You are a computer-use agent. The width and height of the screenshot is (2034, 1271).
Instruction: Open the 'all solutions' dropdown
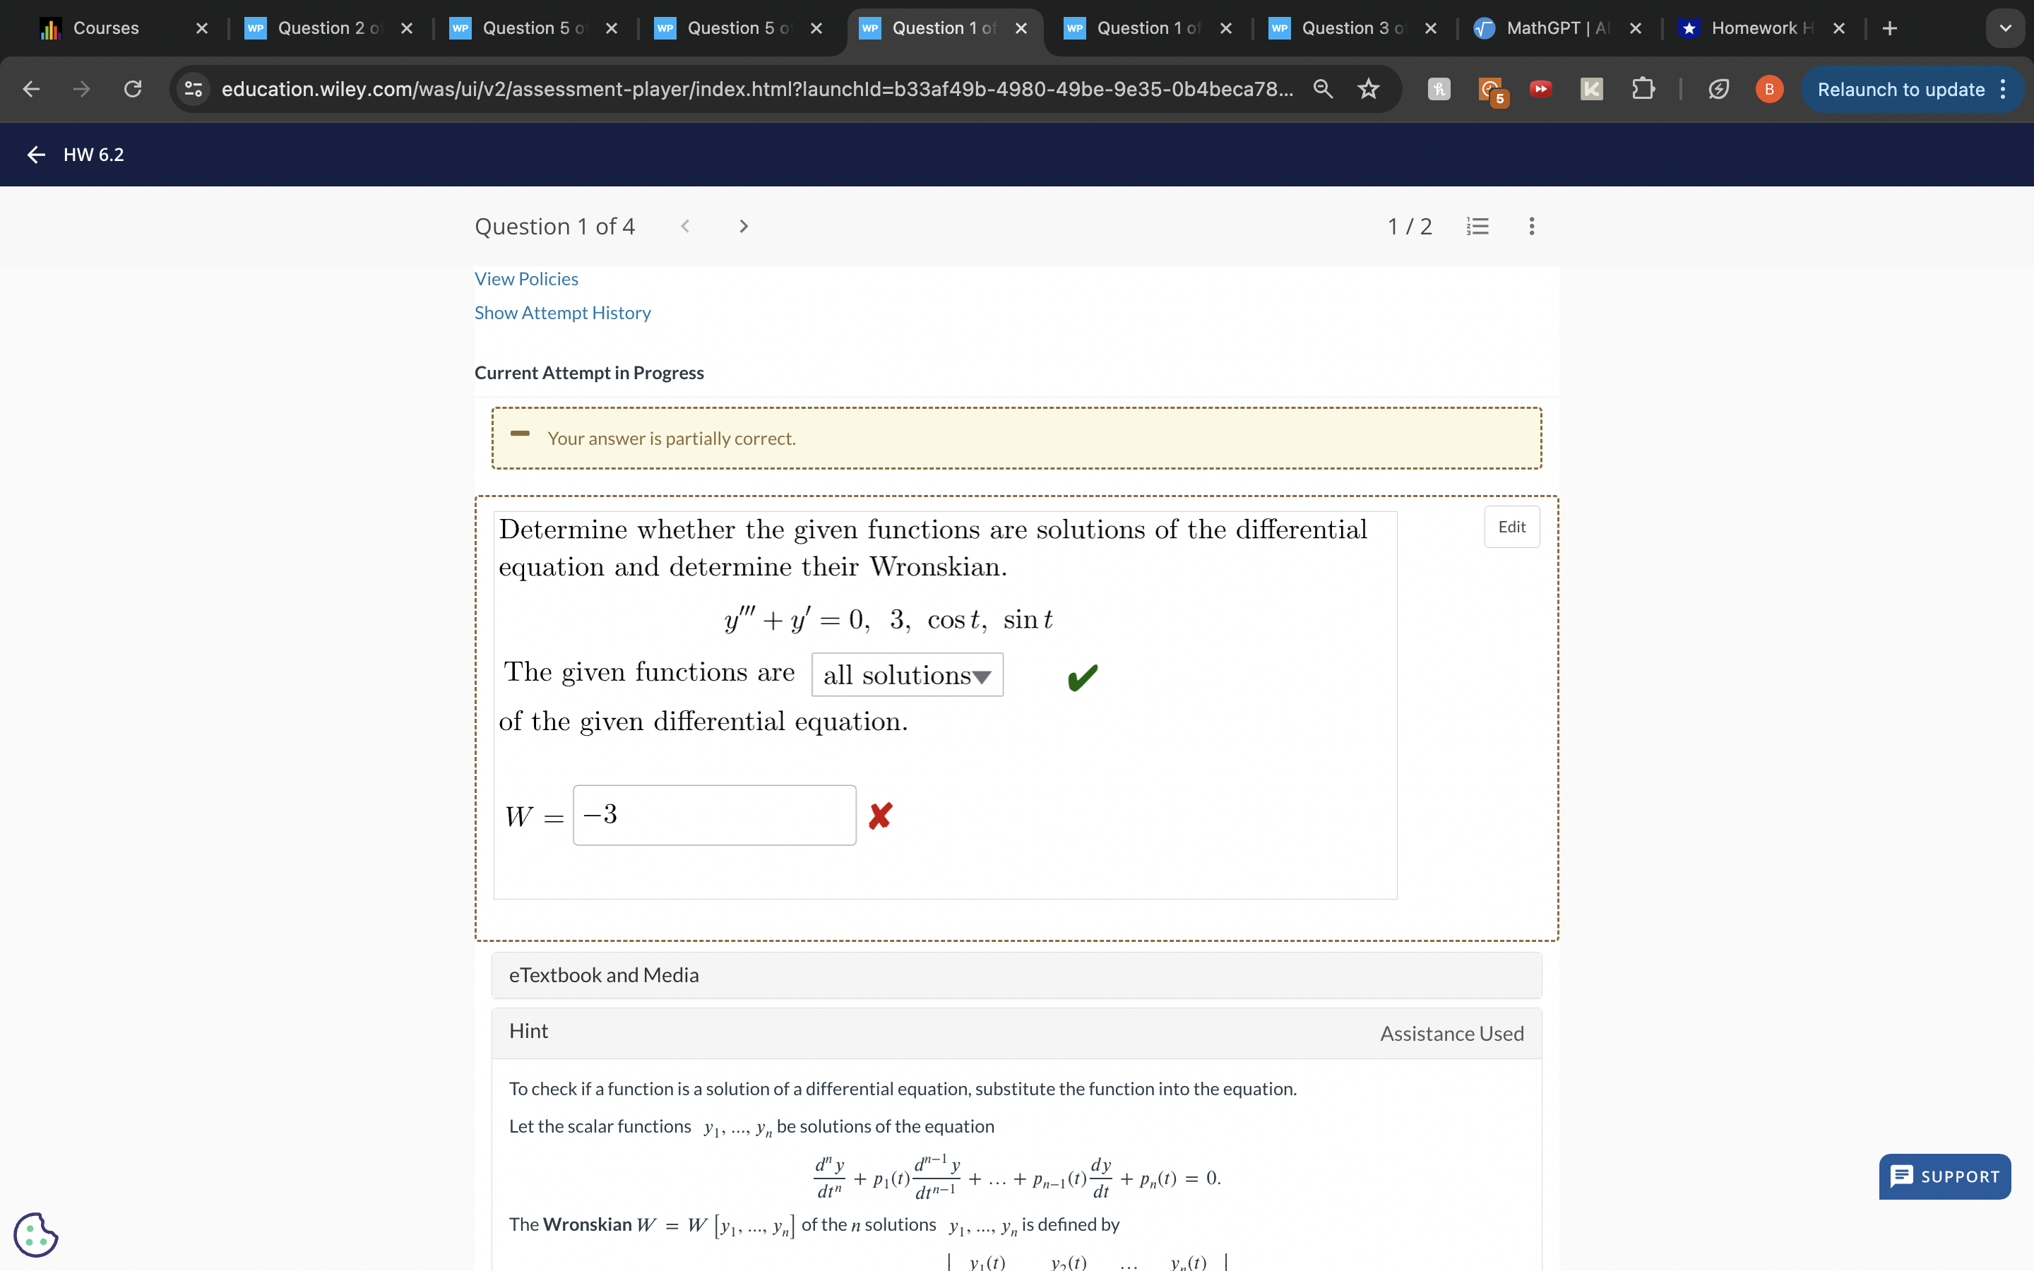[x=907, y=674]
